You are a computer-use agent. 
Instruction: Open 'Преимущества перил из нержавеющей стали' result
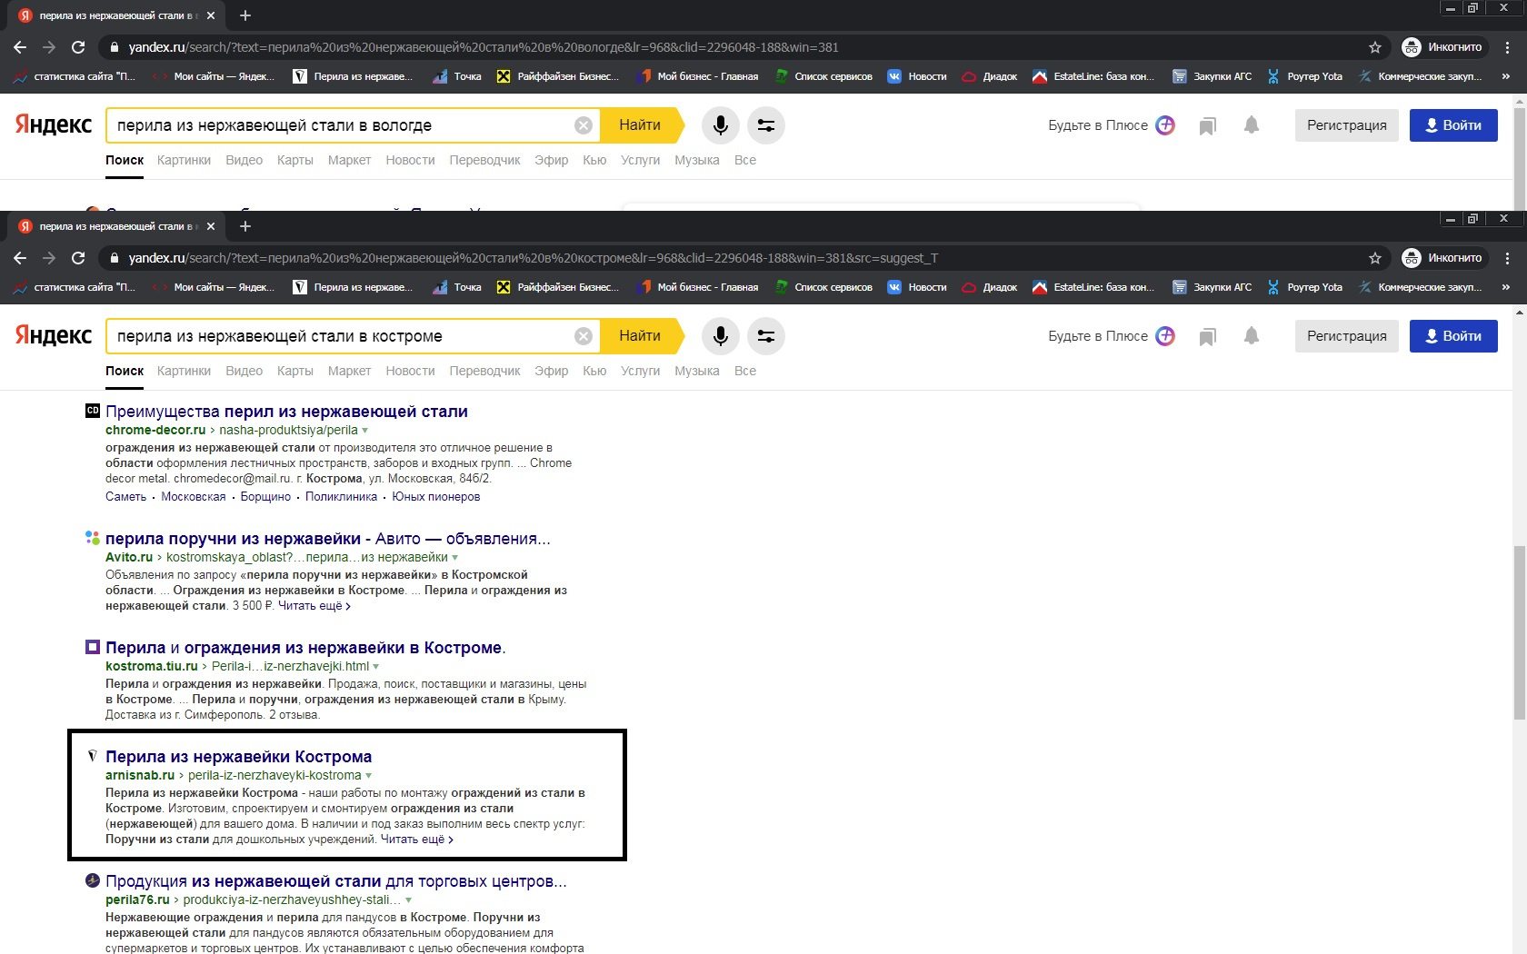click(286, 412)
